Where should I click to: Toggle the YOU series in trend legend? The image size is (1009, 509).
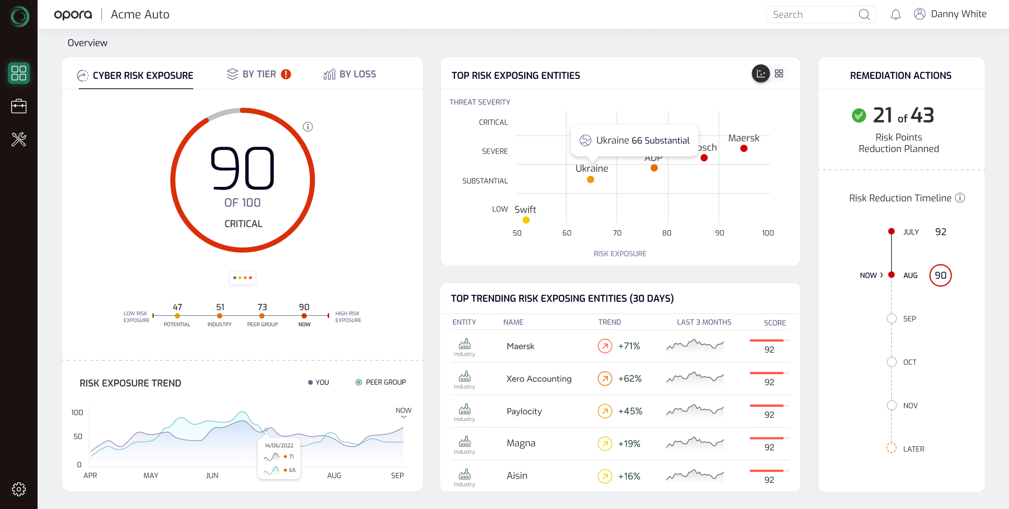coord(318,382)
